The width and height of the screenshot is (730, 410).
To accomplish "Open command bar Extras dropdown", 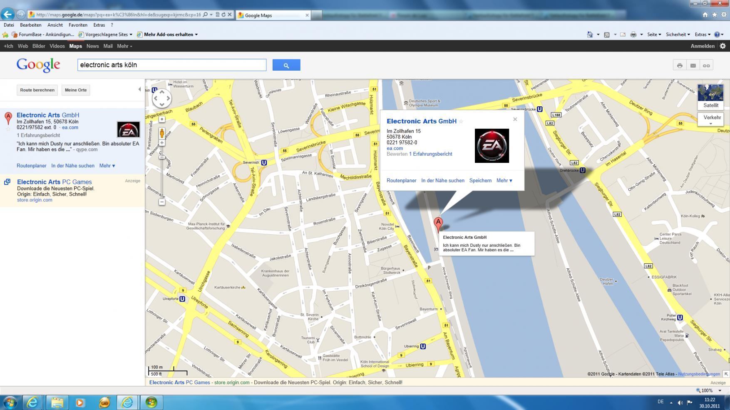I will [x=702, y=34].
